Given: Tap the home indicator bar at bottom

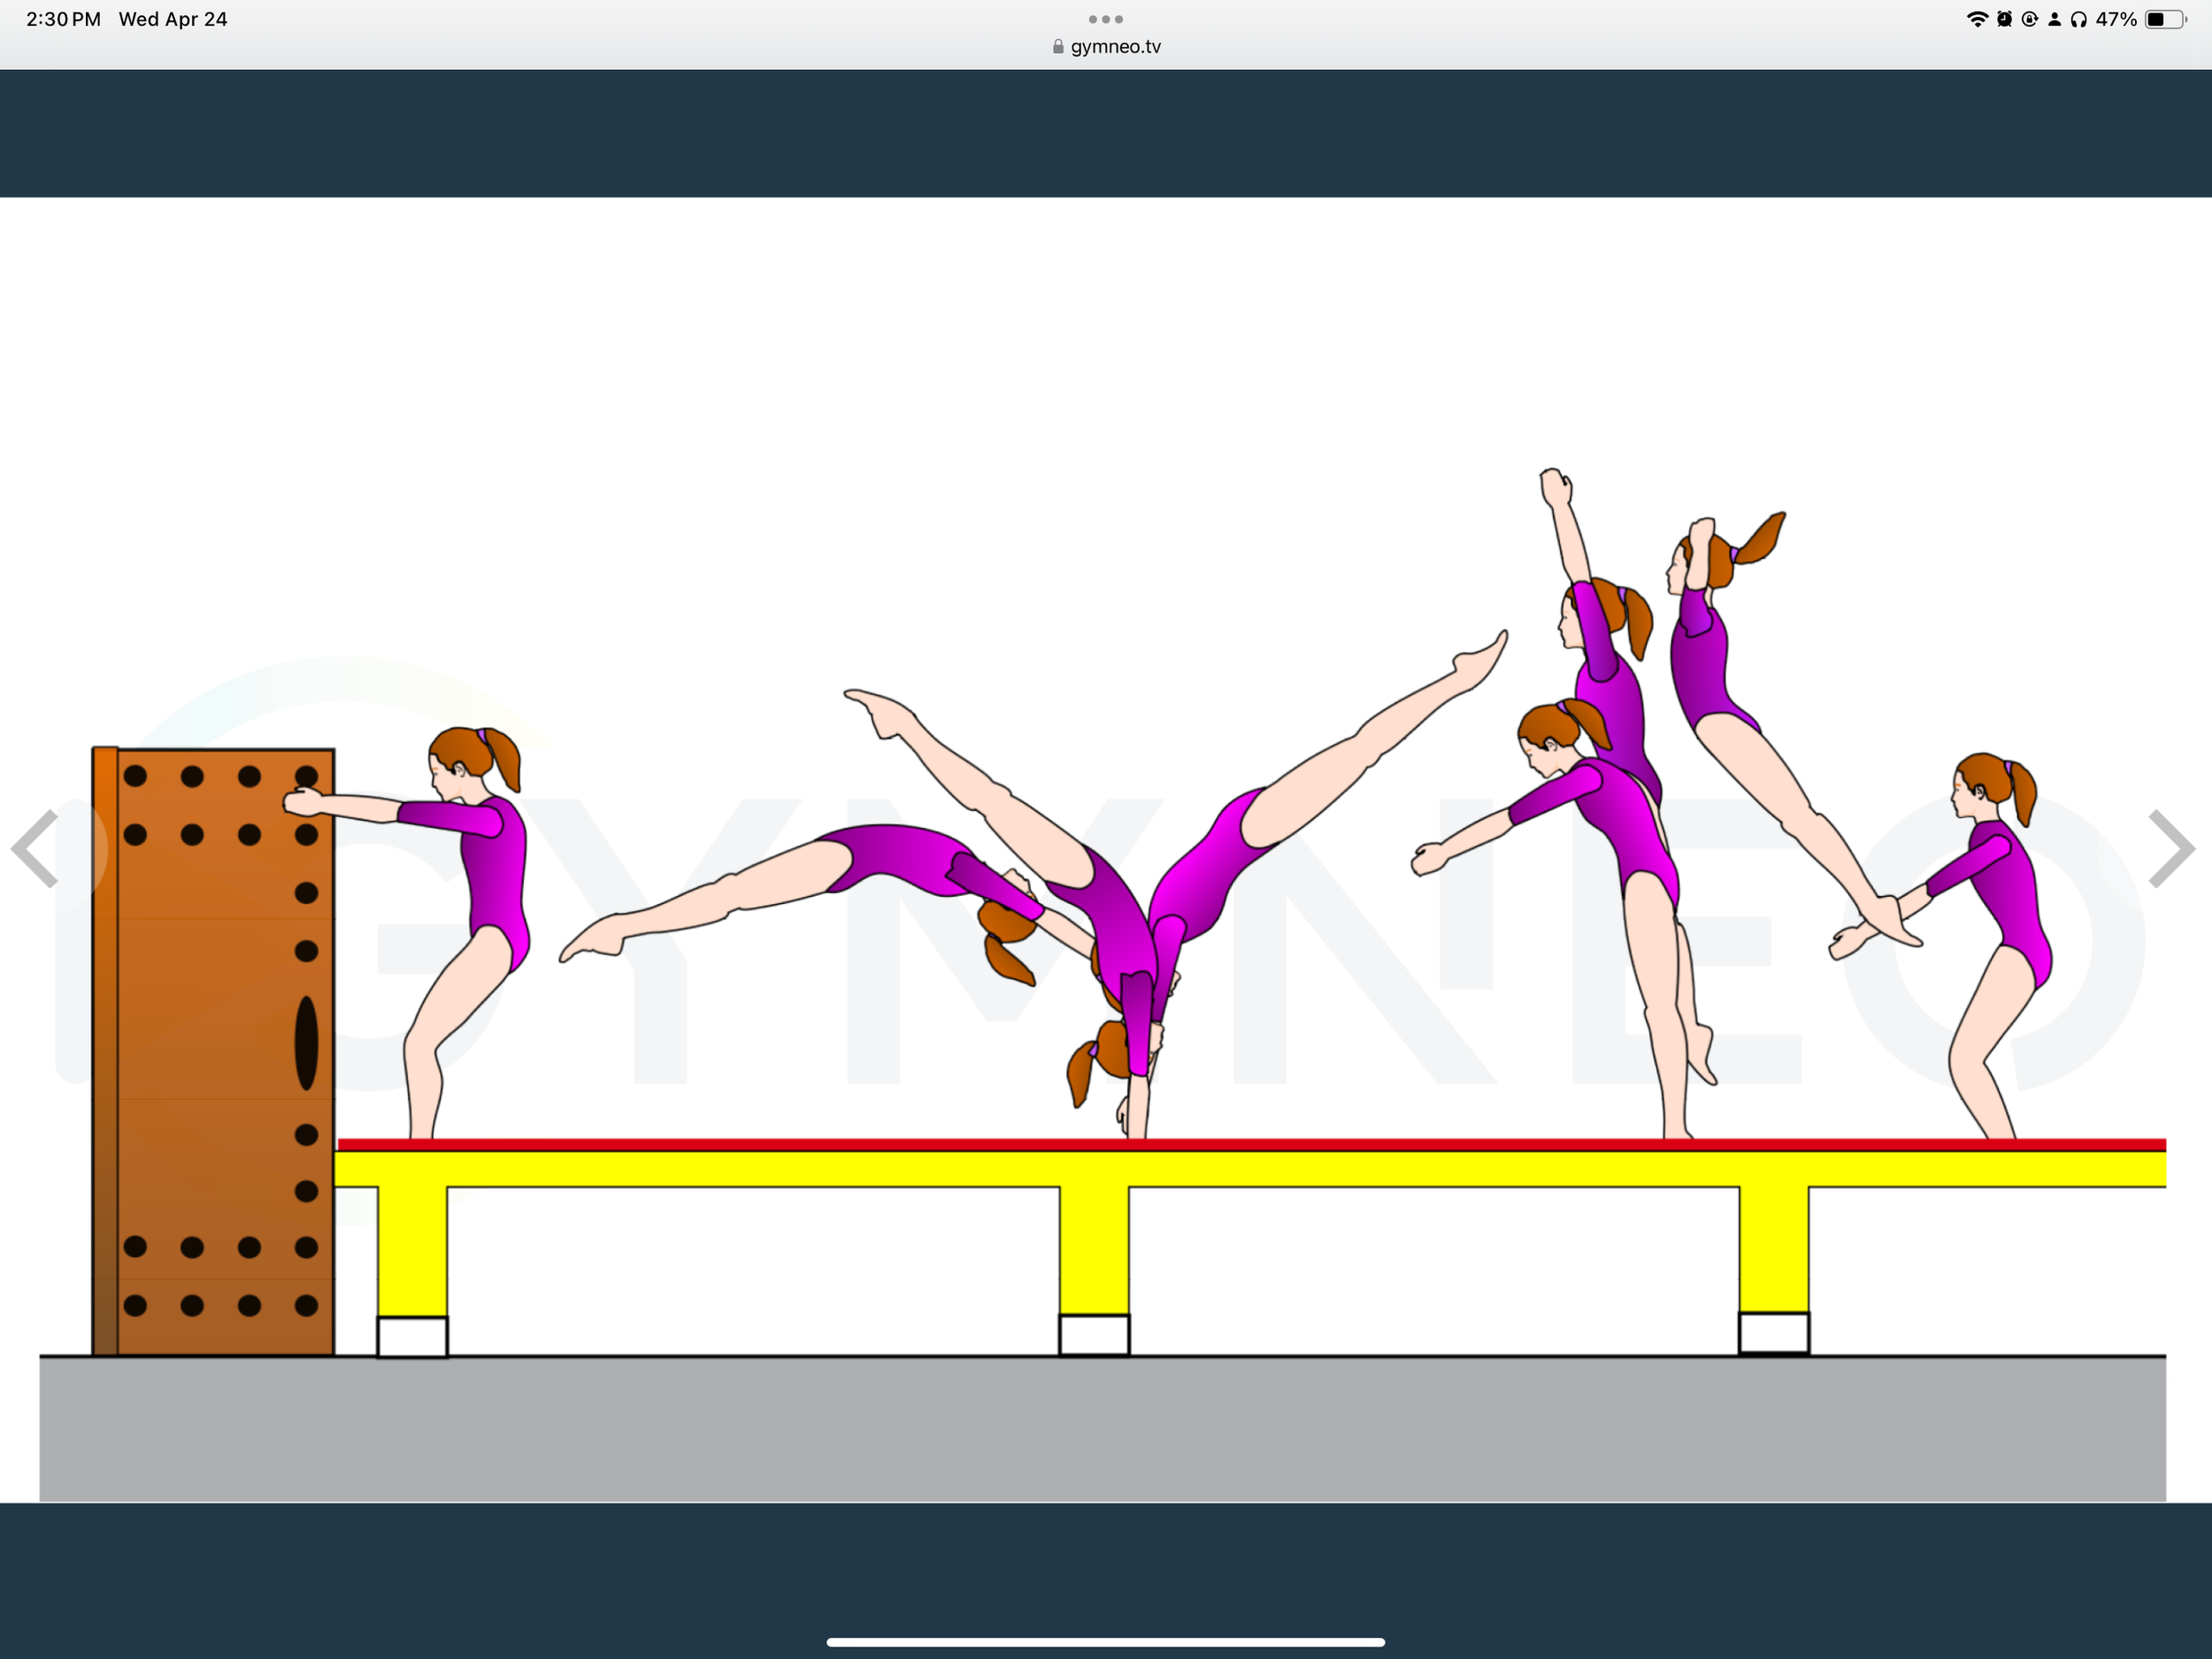Looking at the screenshot, I should coord(1105,1641).
